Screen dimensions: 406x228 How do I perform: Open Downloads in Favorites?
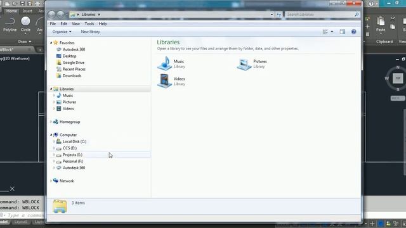click(72, 76)
